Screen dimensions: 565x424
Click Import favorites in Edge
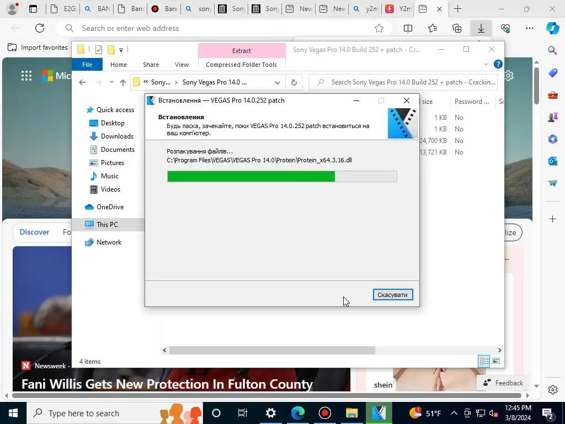tap(38, 47)
